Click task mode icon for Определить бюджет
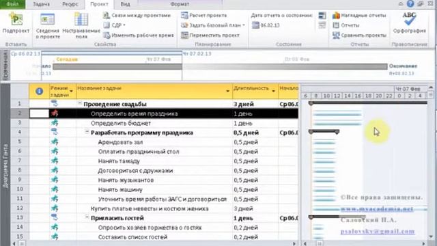The height and width of the screenshot is (246, 437). 55,123
